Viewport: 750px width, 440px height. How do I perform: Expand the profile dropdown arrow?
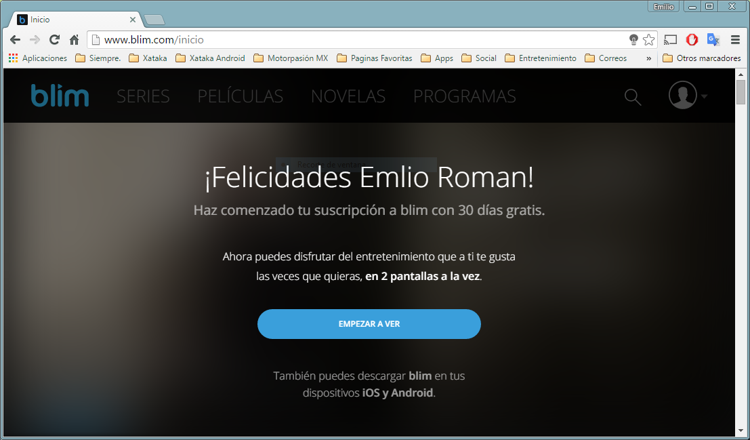click(704, 96)
